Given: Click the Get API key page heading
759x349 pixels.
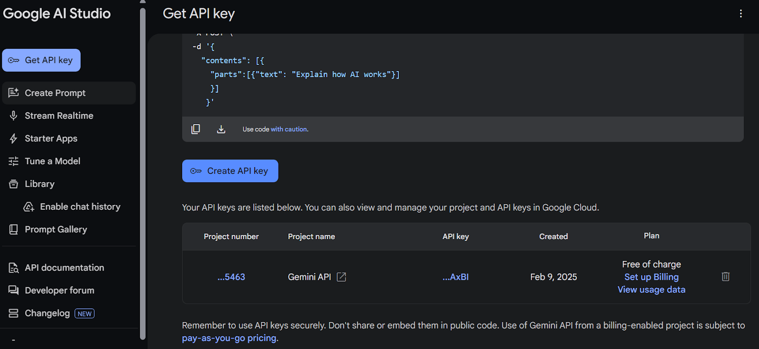Looking at the screenshot, I should tap(199, 14).
